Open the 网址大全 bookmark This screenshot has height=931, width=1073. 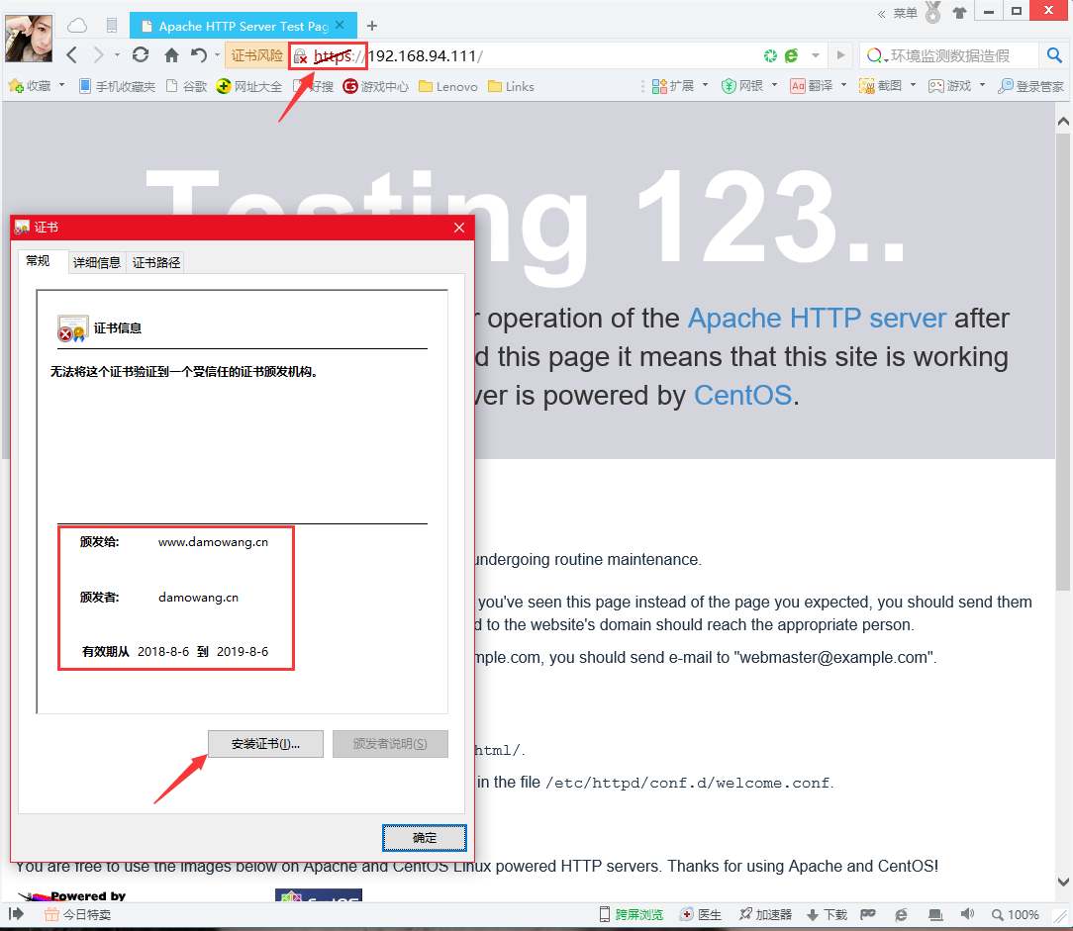pos(249,86)
